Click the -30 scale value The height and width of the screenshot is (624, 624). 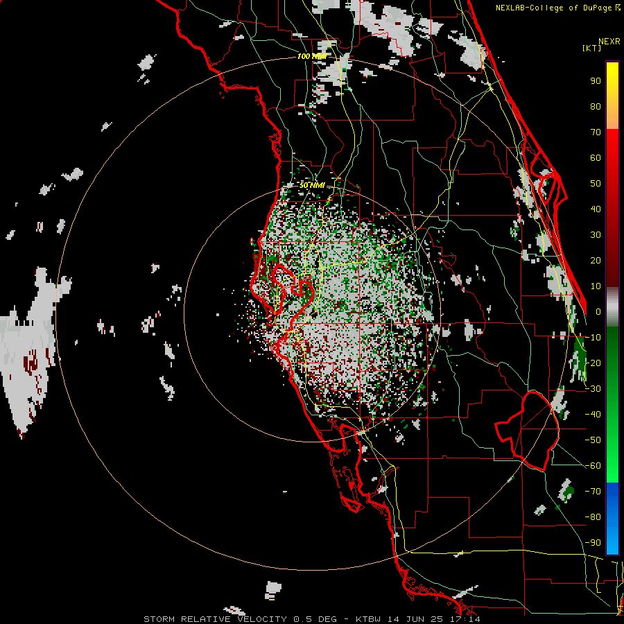(593, 389)
